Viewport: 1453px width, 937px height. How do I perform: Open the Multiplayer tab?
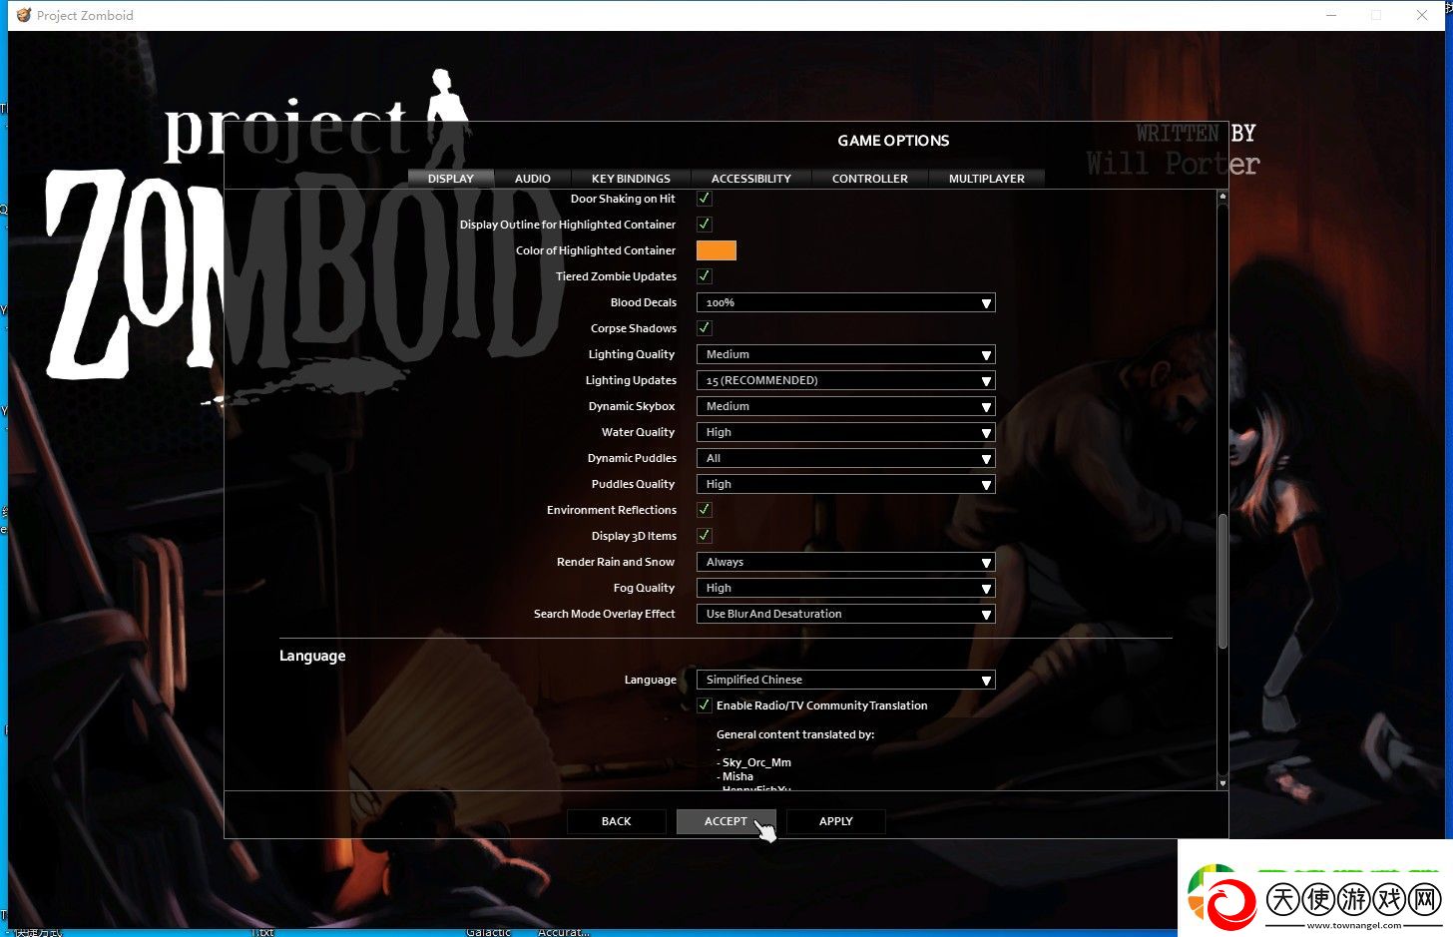click(x=987, y=179)
